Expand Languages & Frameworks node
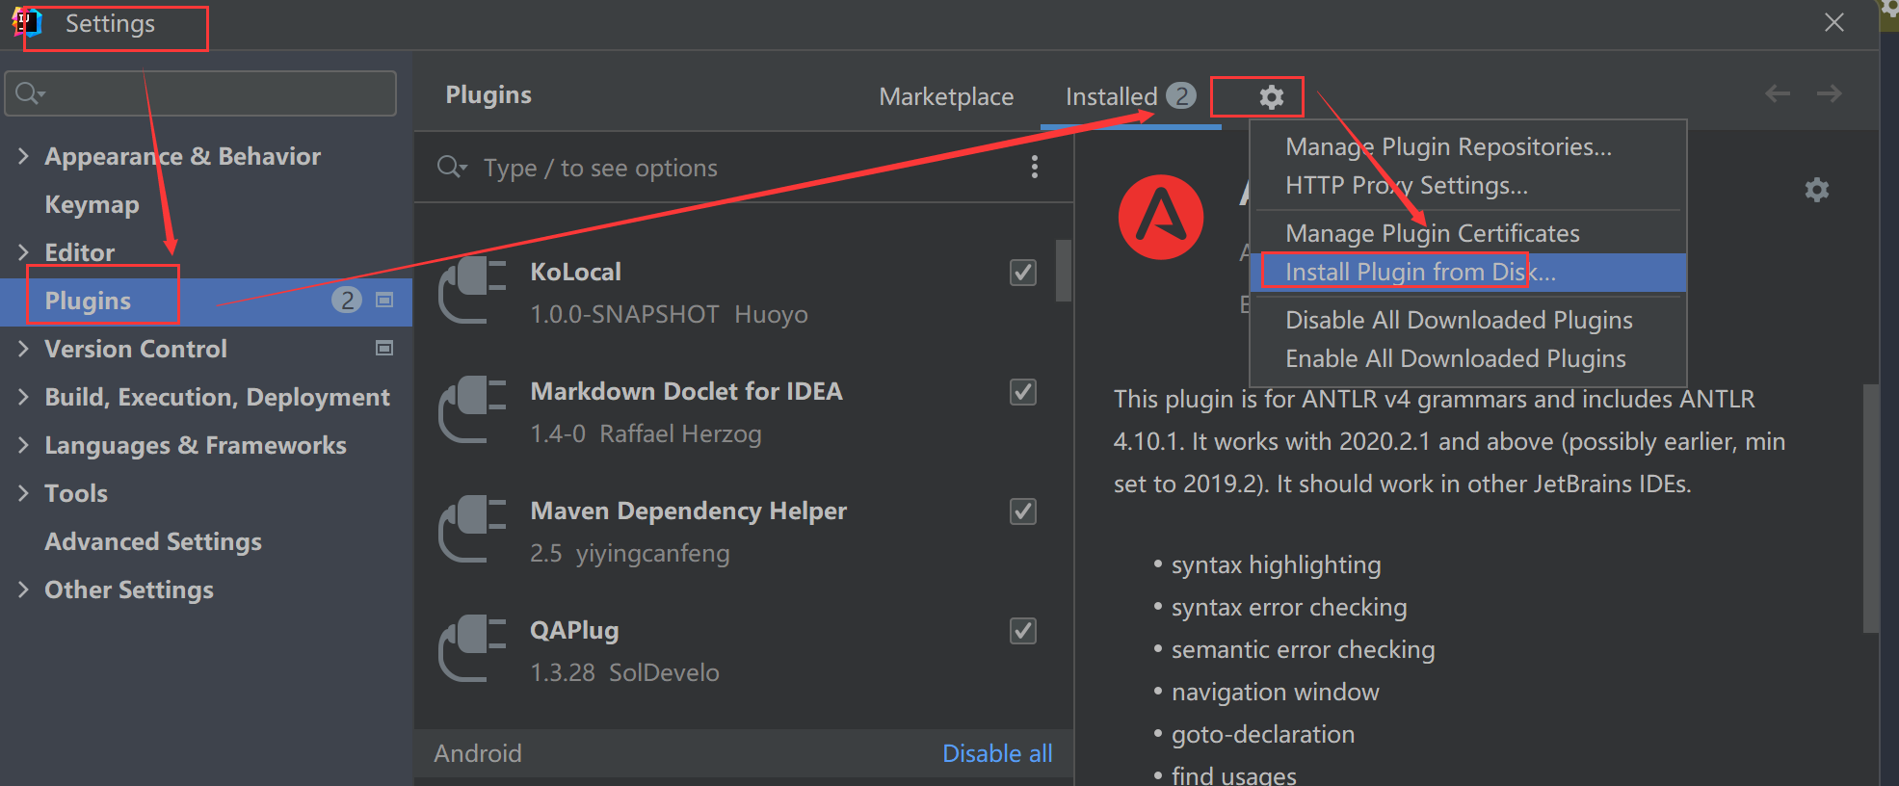The image size is (1899, 786). [x=24, y=445]
